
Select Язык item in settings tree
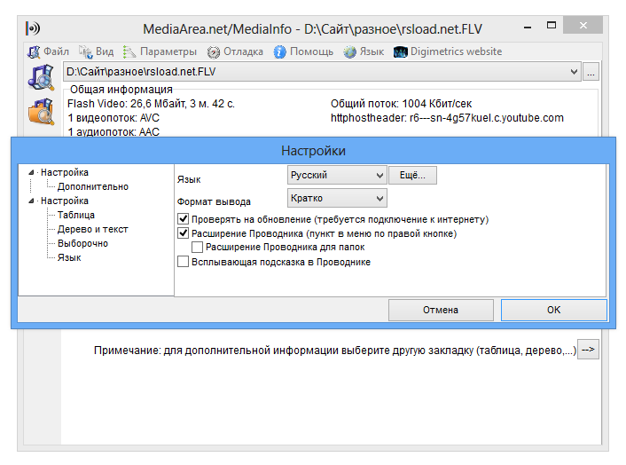(69, 257)
